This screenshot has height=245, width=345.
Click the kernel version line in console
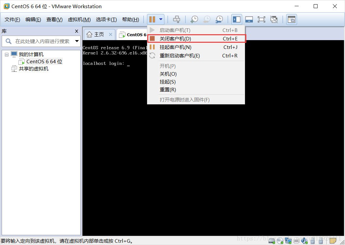tap(115, 53)
